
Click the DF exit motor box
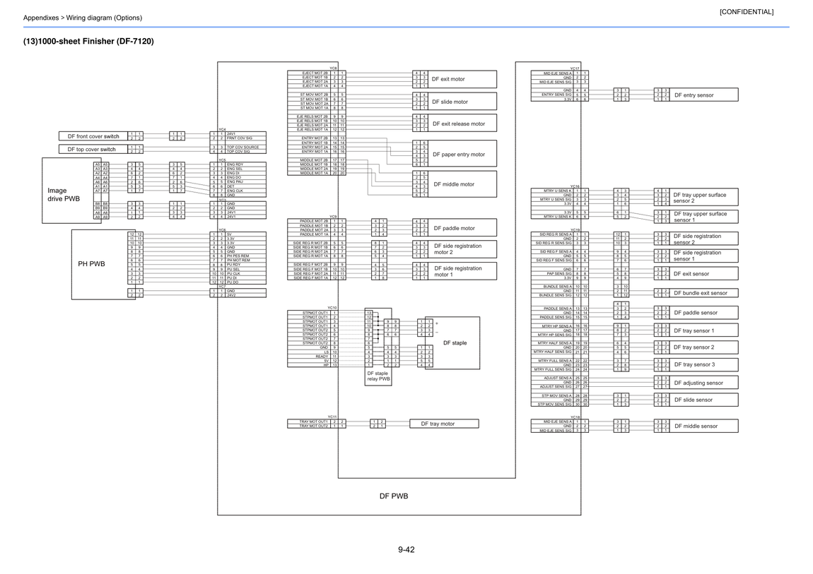coord(462,79)
